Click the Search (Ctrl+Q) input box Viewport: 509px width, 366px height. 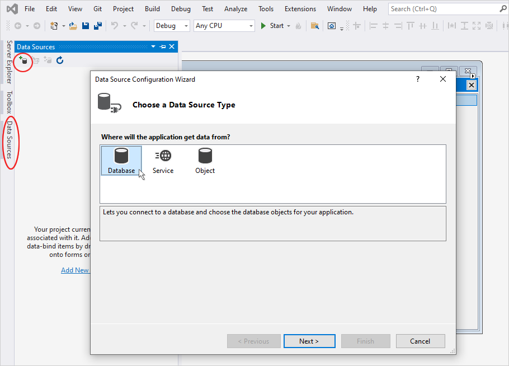point(442,9)
